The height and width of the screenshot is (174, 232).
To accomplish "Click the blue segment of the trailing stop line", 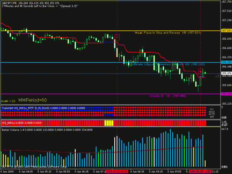I will pyautogui.click(x=108, y=42).
